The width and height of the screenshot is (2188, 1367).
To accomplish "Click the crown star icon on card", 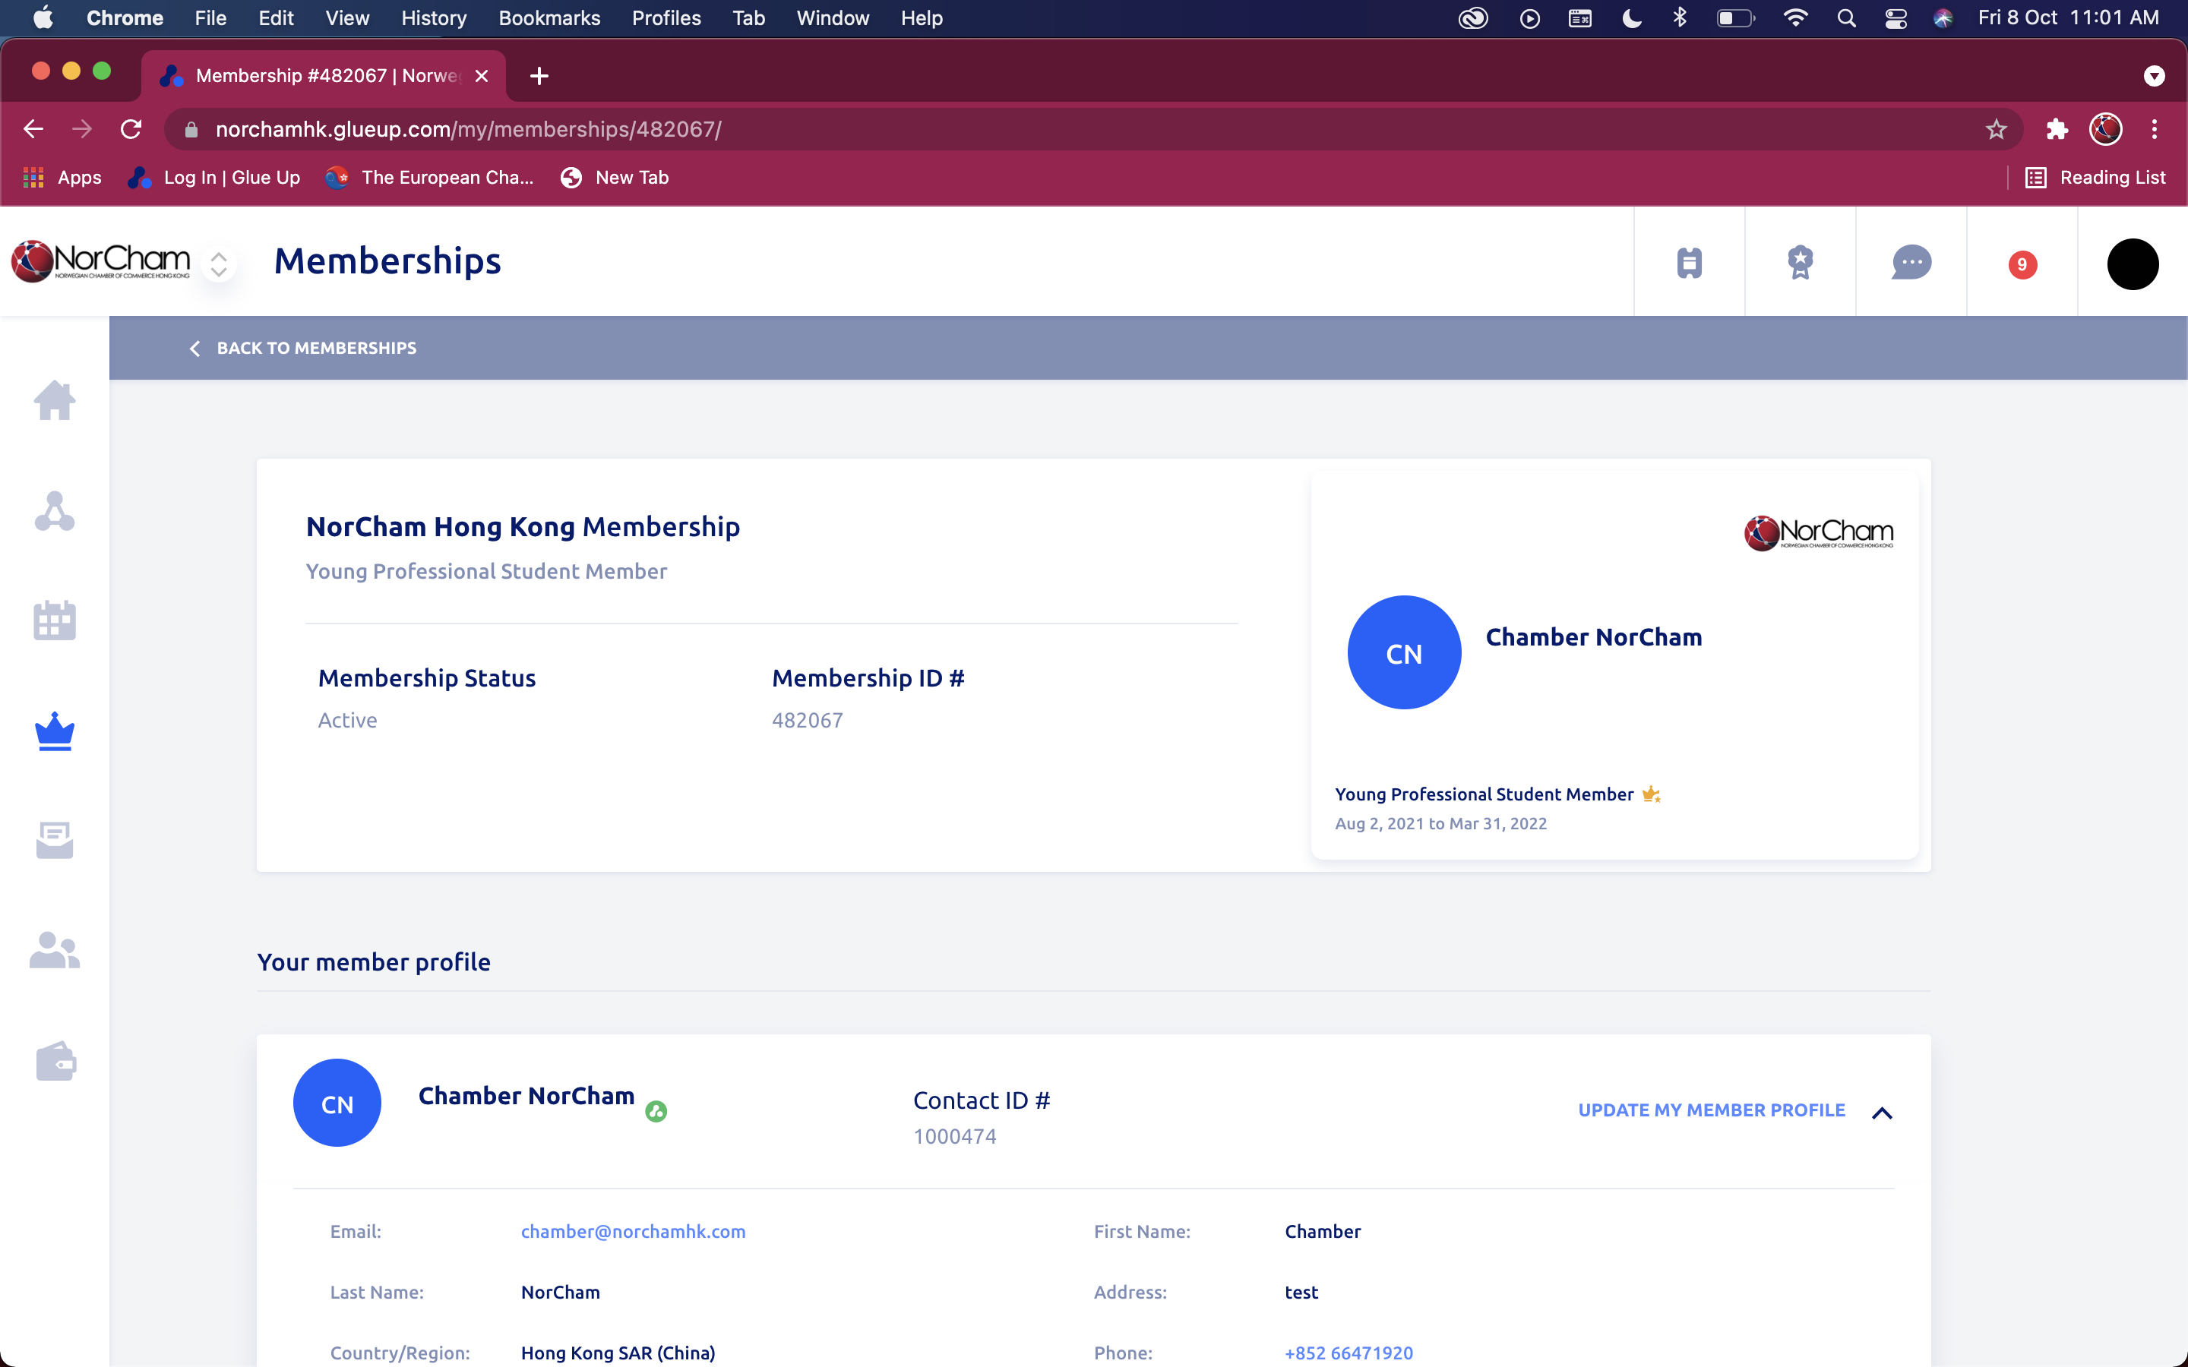I will 1651,794.
